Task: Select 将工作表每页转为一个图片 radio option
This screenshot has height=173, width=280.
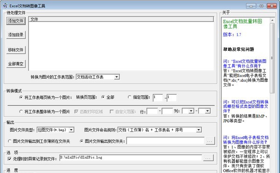Action: 21,97
